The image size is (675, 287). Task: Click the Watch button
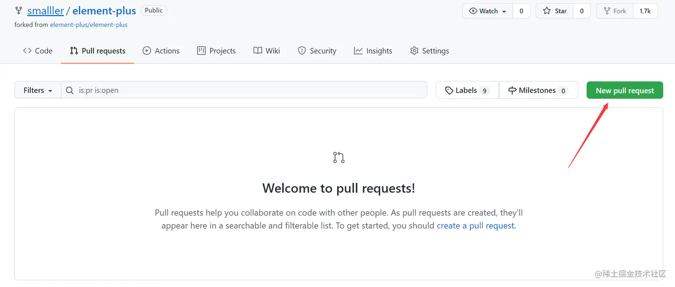487,11
